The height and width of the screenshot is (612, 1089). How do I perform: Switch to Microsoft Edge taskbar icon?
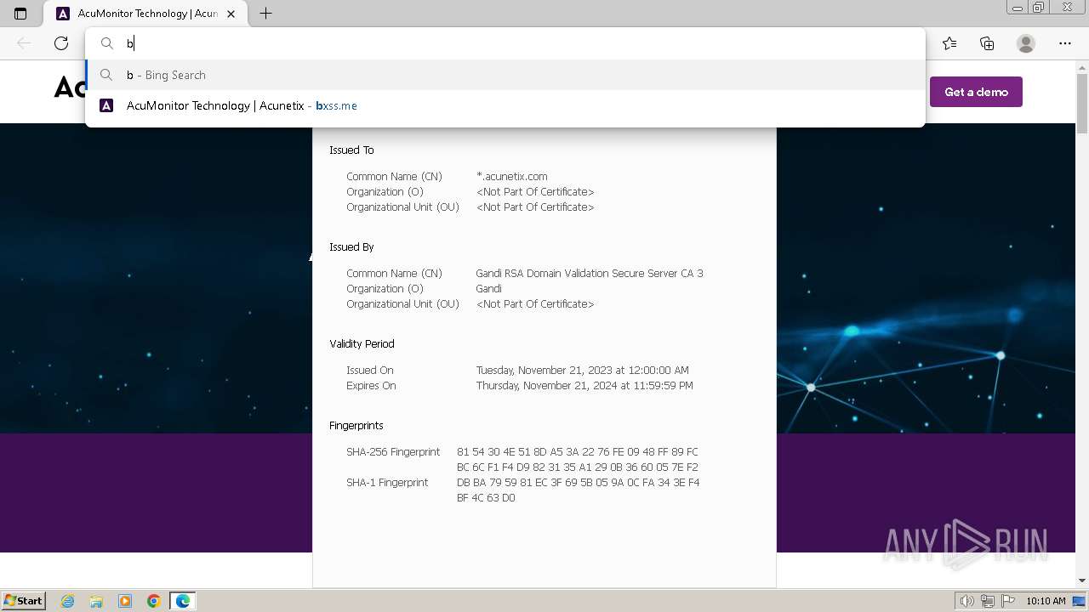[x=182, y=601]
